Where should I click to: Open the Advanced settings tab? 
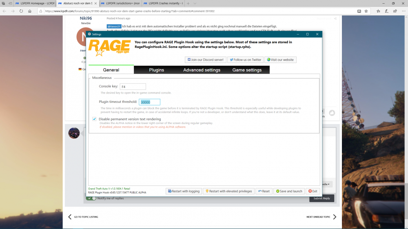coord(202,70)
